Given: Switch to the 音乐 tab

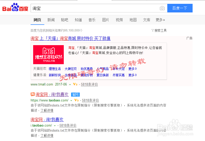Looking at the screenshot, I should point(92,20).
